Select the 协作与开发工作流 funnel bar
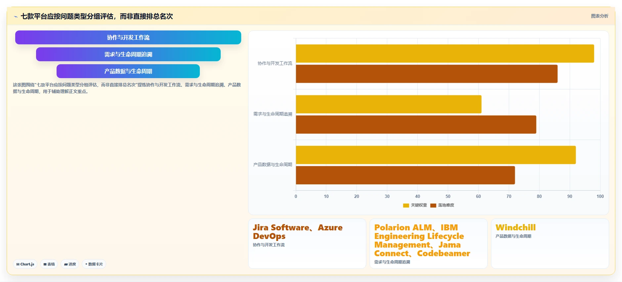Image resolution: width=622 pixels, height=282 pixels. pos(128,37)
